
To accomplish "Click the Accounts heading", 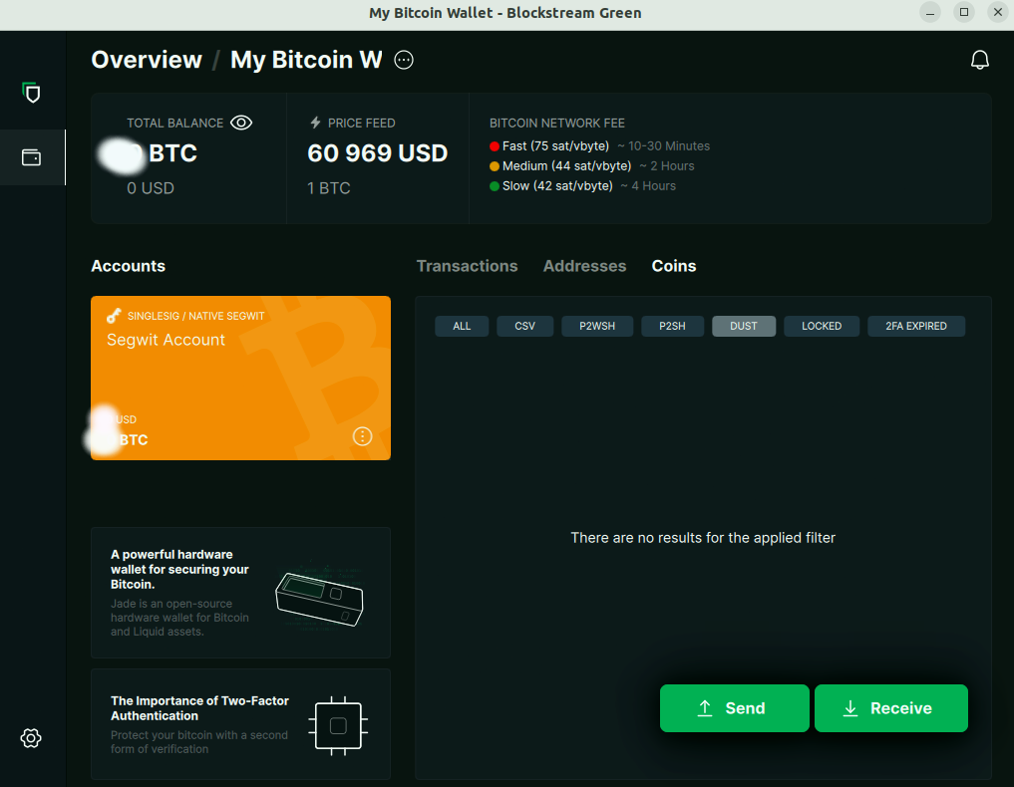I will [x=128, y=266].
